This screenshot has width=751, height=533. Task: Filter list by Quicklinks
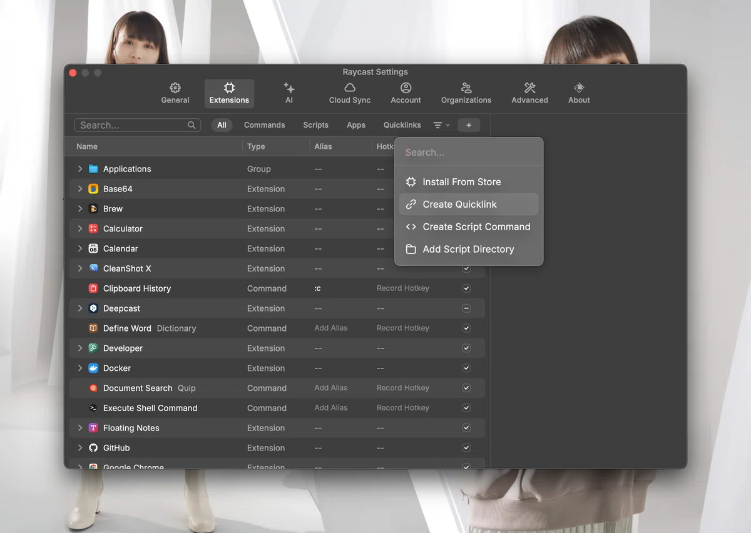point(402,125)
